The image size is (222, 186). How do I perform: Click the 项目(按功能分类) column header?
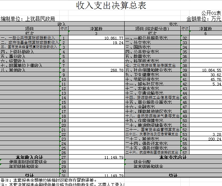coord(152,28)
